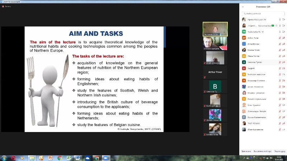Click the green badge in the host row

[x=273, y=25]
